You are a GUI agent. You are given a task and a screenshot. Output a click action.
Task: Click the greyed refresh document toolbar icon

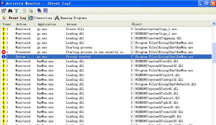(x=24, y=11)
